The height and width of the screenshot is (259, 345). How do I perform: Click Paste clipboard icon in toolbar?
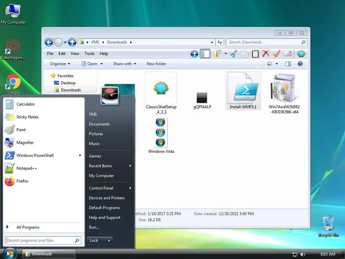[x=255, y=54]
